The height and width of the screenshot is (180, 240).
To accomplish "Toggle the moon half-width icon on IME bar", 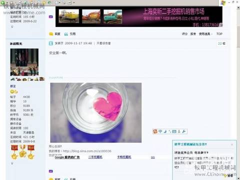I will pyautogui.click(x=165, y=131).
